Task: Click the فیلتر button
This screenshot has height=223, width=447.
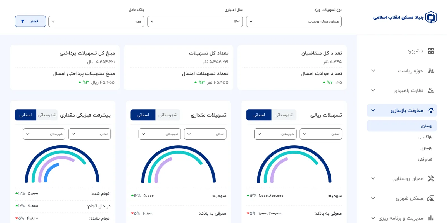Action: pos(30,21)
